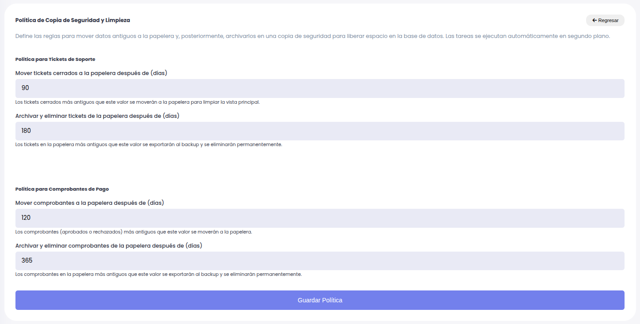
Task: Click the label Archivar y eliminar tickets
Action: pyautogui.click(x=97, y=116)
